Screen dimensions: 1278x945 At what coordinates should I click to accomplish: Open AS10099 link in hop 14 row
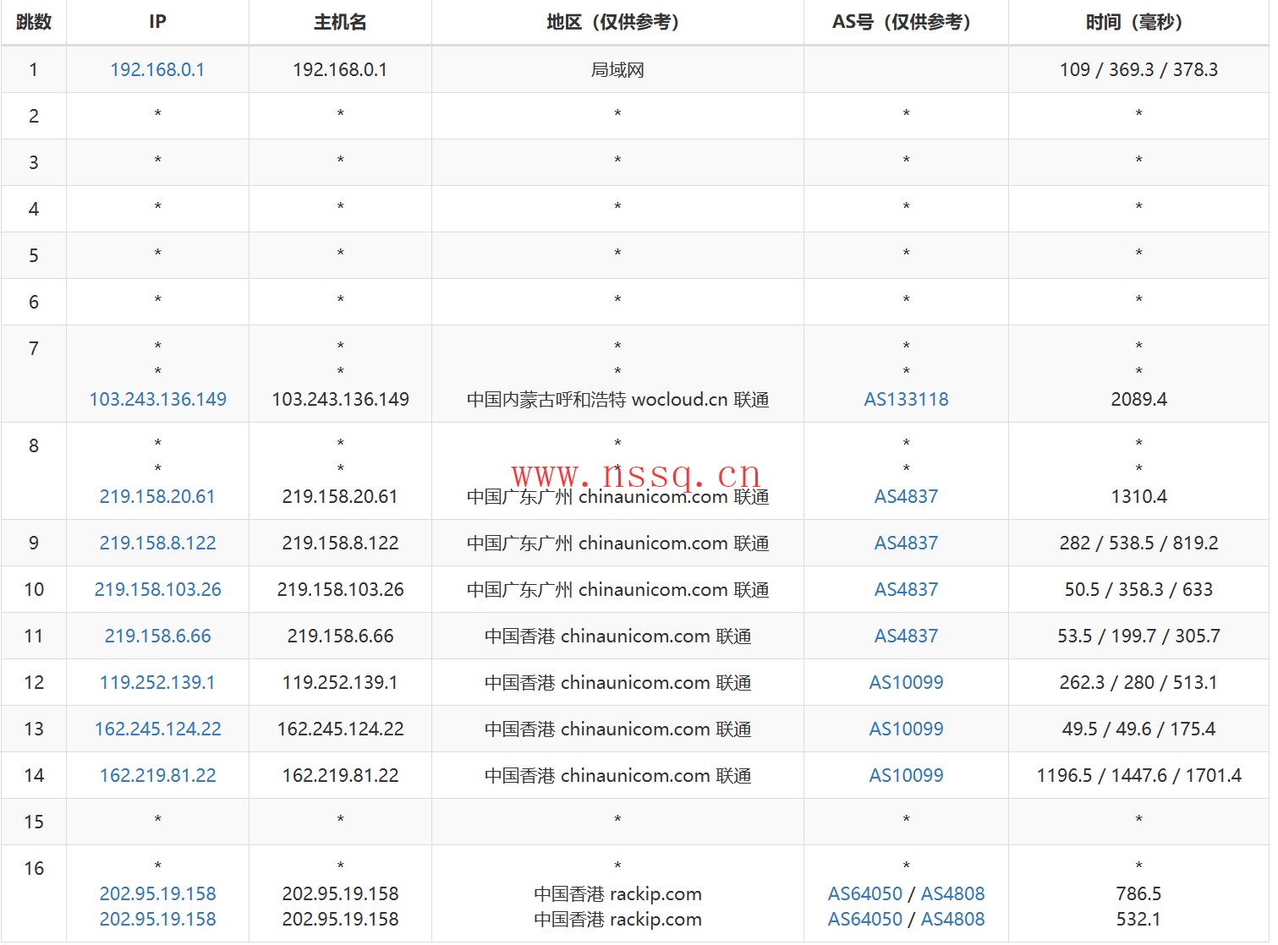tap(906, 775)
